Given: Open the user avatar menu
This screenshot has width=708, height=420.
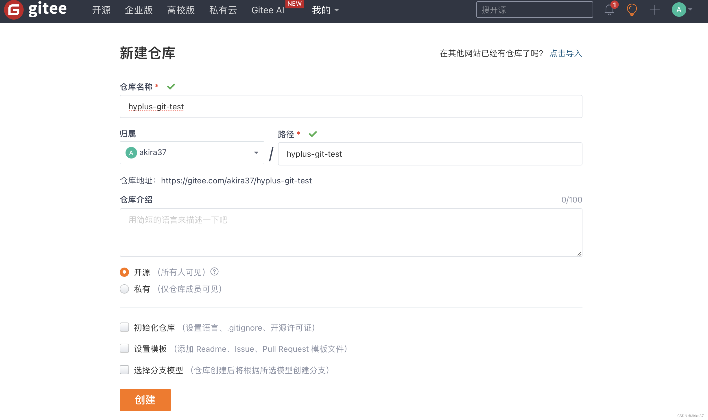Looking at the screenshot, I should pyautogui.click(x=679, y=10).
